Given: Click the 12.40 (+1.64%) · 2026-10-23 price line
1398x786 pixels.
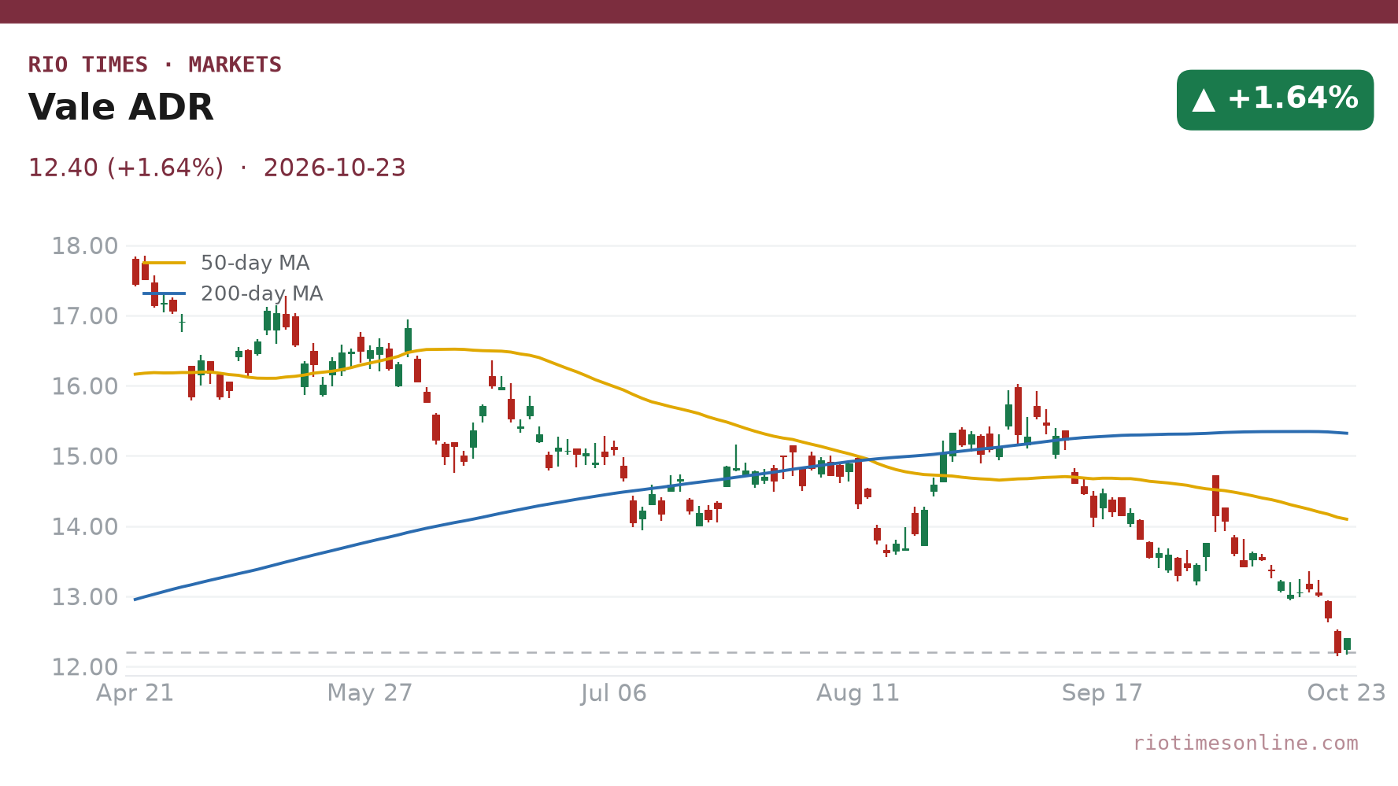Looking at the screenshot, I should [216, 168].
